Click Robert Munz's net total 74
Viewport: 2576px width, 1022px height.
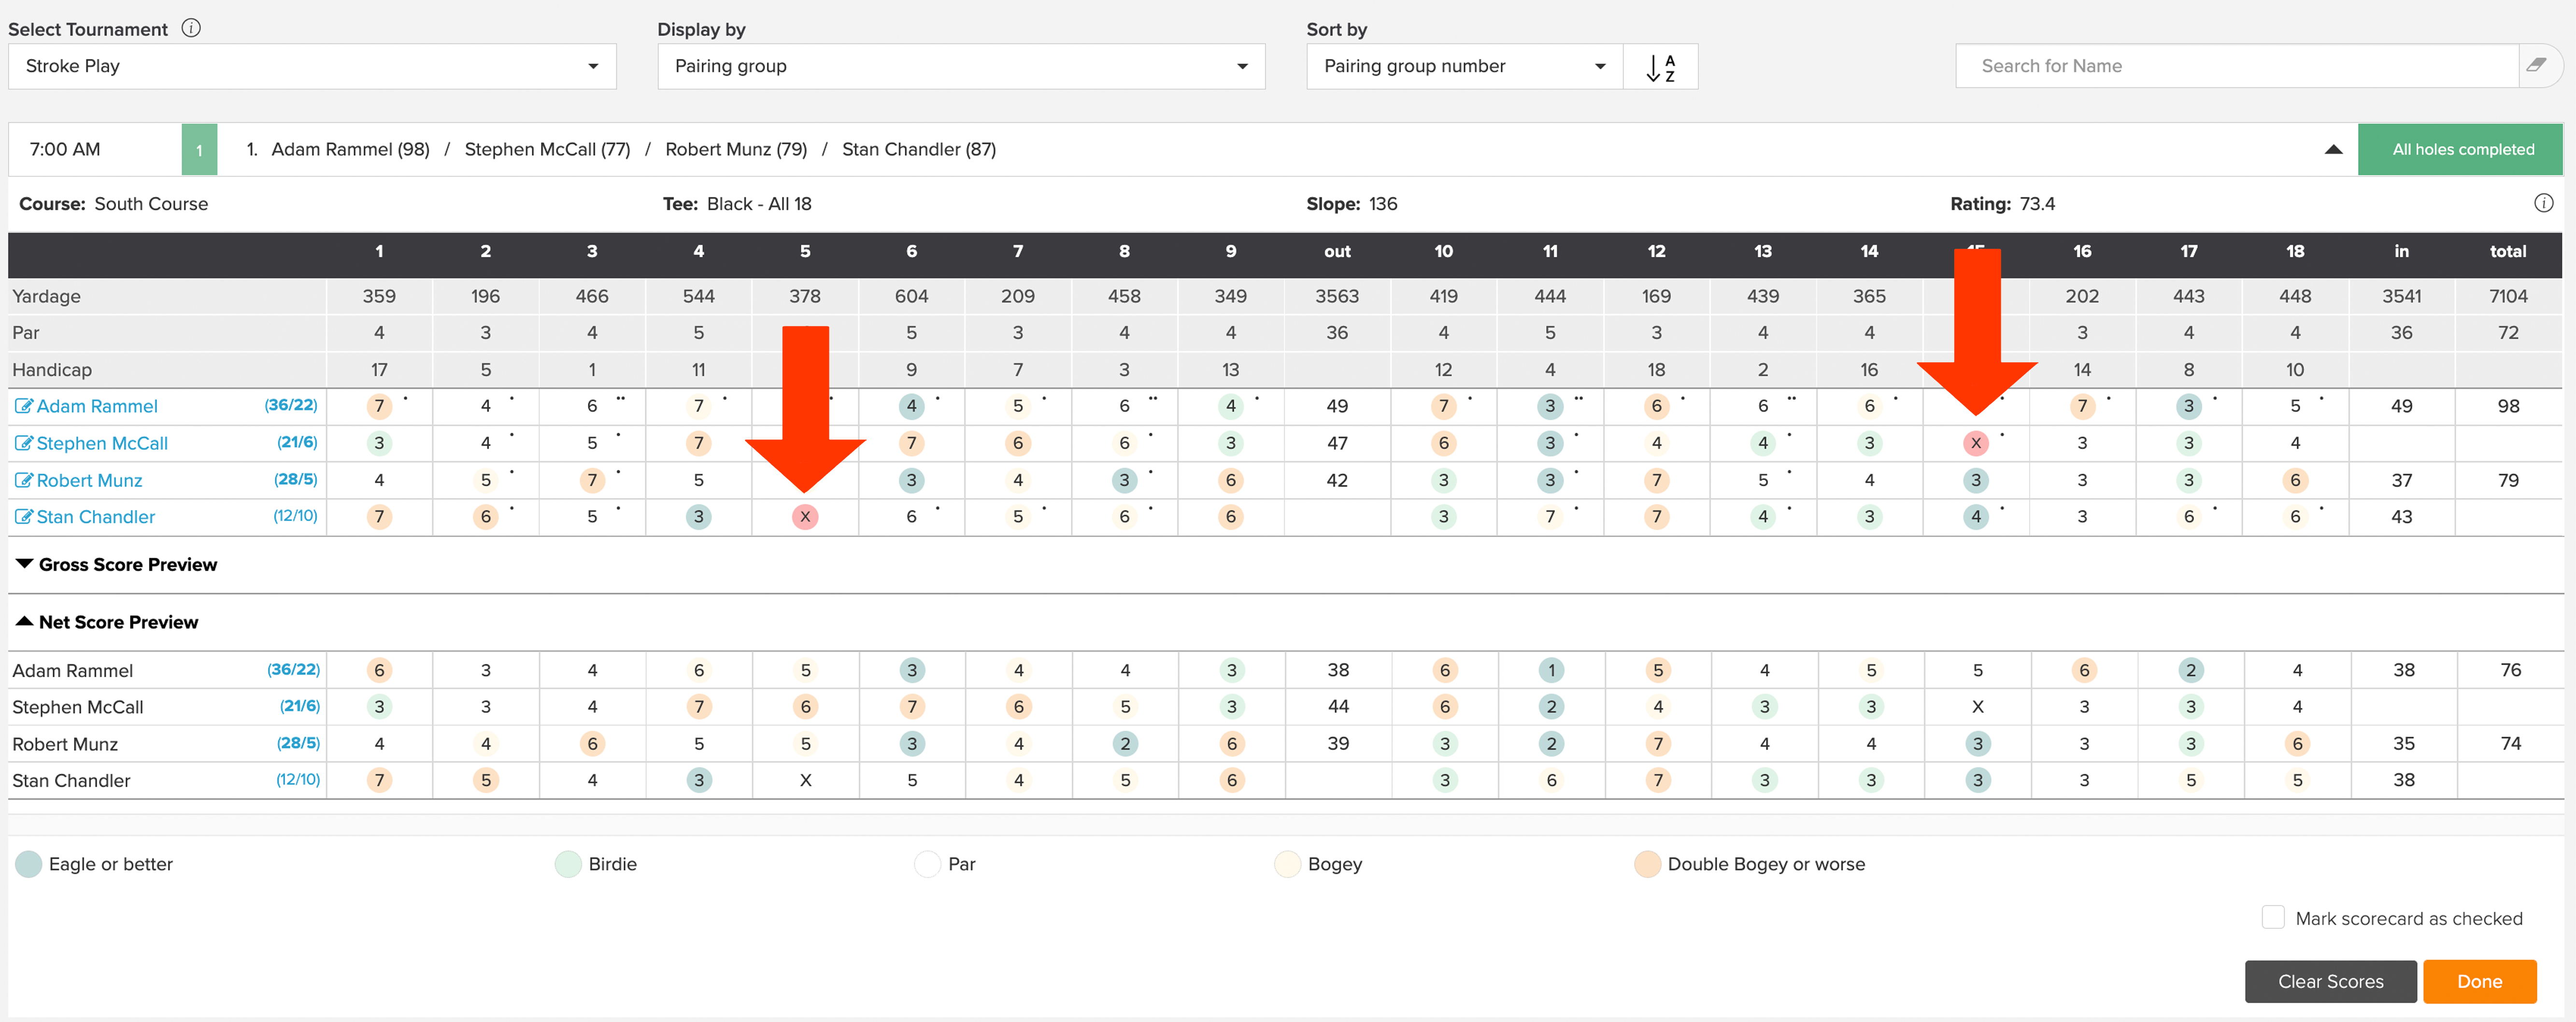[2510, 744]
